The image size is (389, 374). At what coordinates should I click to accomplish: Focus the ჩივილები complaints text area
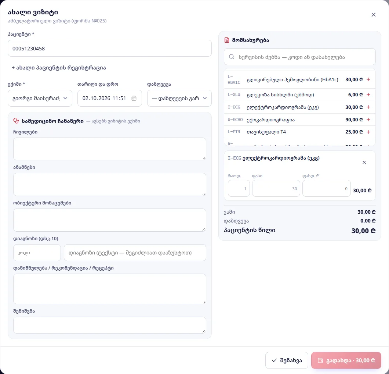pos(110,149)
